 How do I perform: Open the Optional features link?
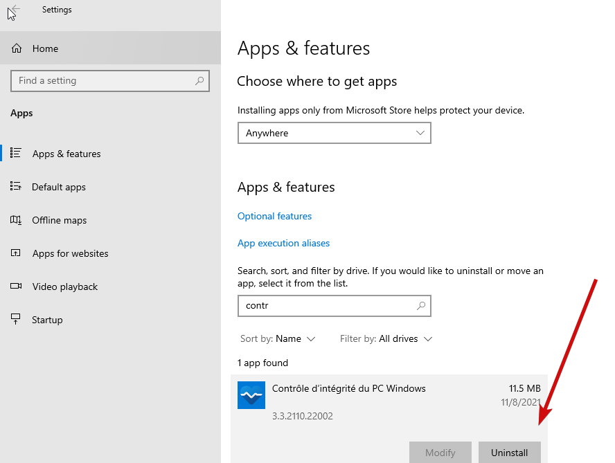pos(274,216)
